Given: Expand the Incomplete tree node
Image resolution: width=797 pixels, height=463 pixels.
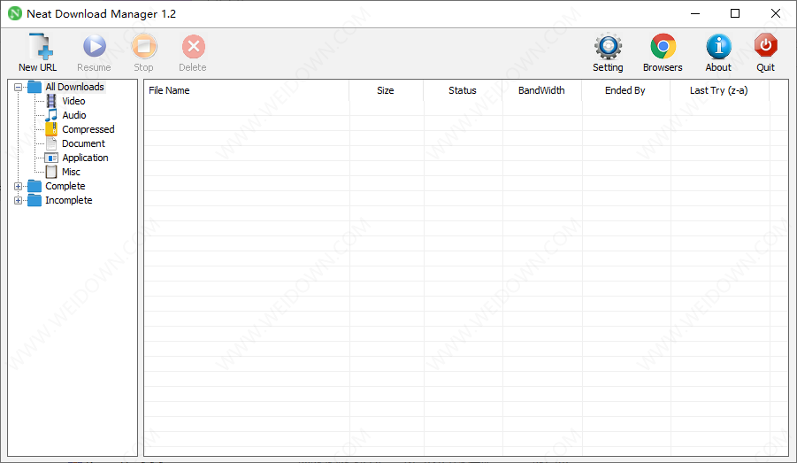Looking at the screenshot, I should pos(18,200).
